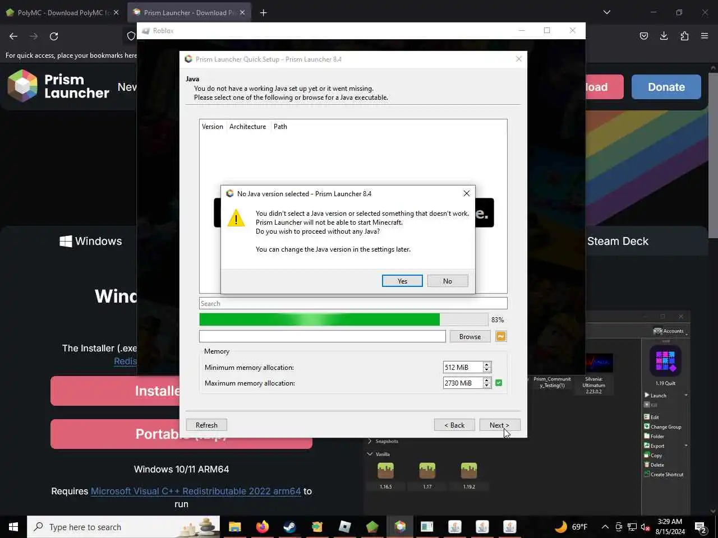Increase minimum memory allocation stepper
718x538 pixels.
click(487, 364)
